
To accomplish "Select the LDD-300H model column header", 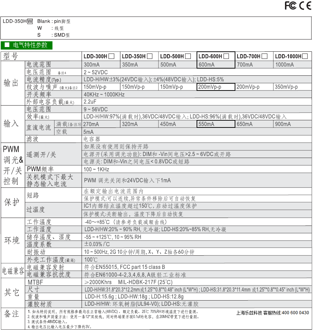I will 101,56.
